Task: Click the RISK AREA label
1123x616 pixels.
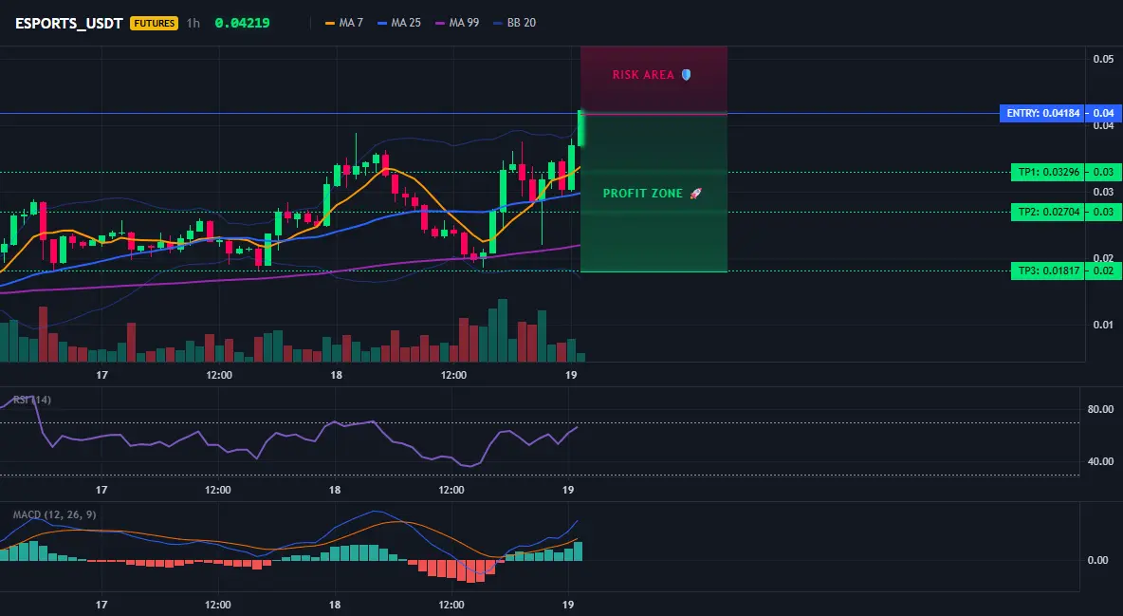Action: pos(643,75)
